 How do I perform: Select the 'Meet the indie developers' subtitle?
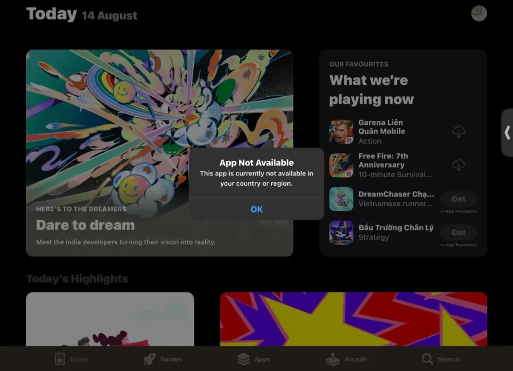(125, 242)
